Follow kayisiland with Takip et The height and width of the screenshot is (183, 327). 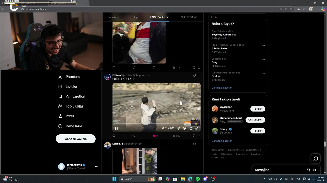point(258,109)
